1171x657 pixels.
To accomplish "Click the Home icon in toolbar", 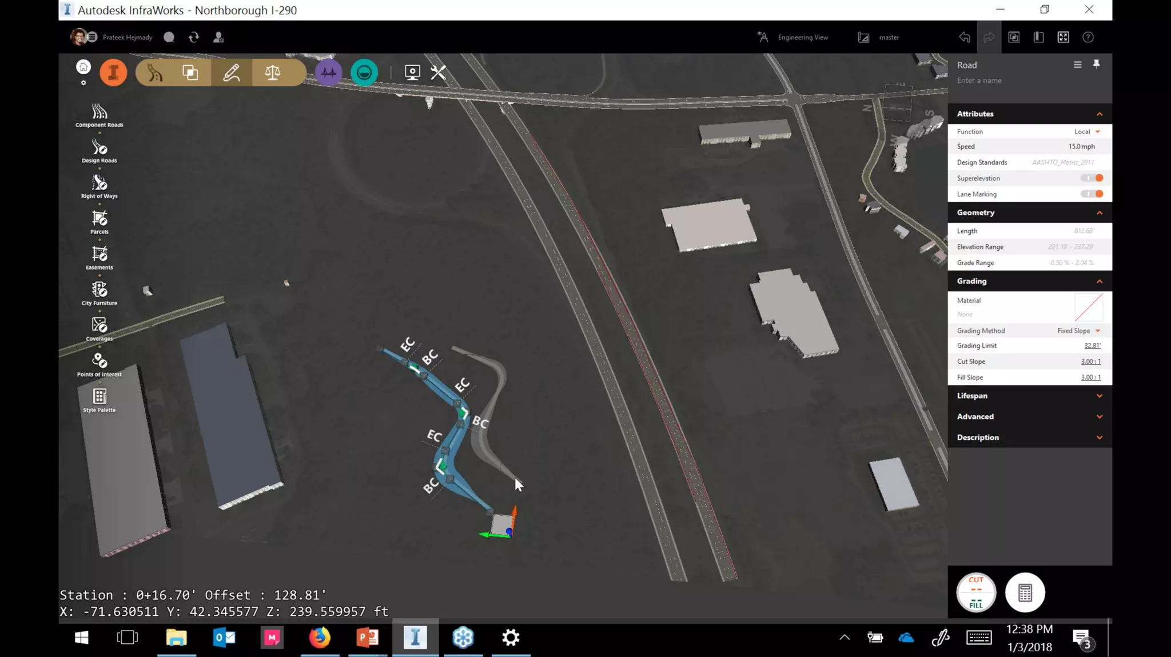I will pyautogui.click(x=83, y=67).
